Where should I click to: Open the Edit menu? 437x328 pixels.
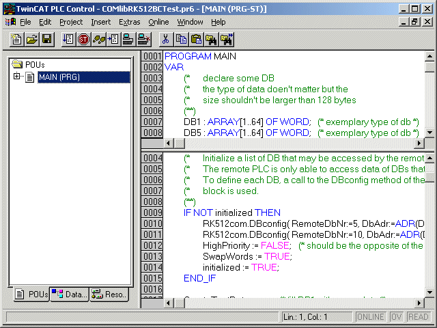click(x=45, y=22)
